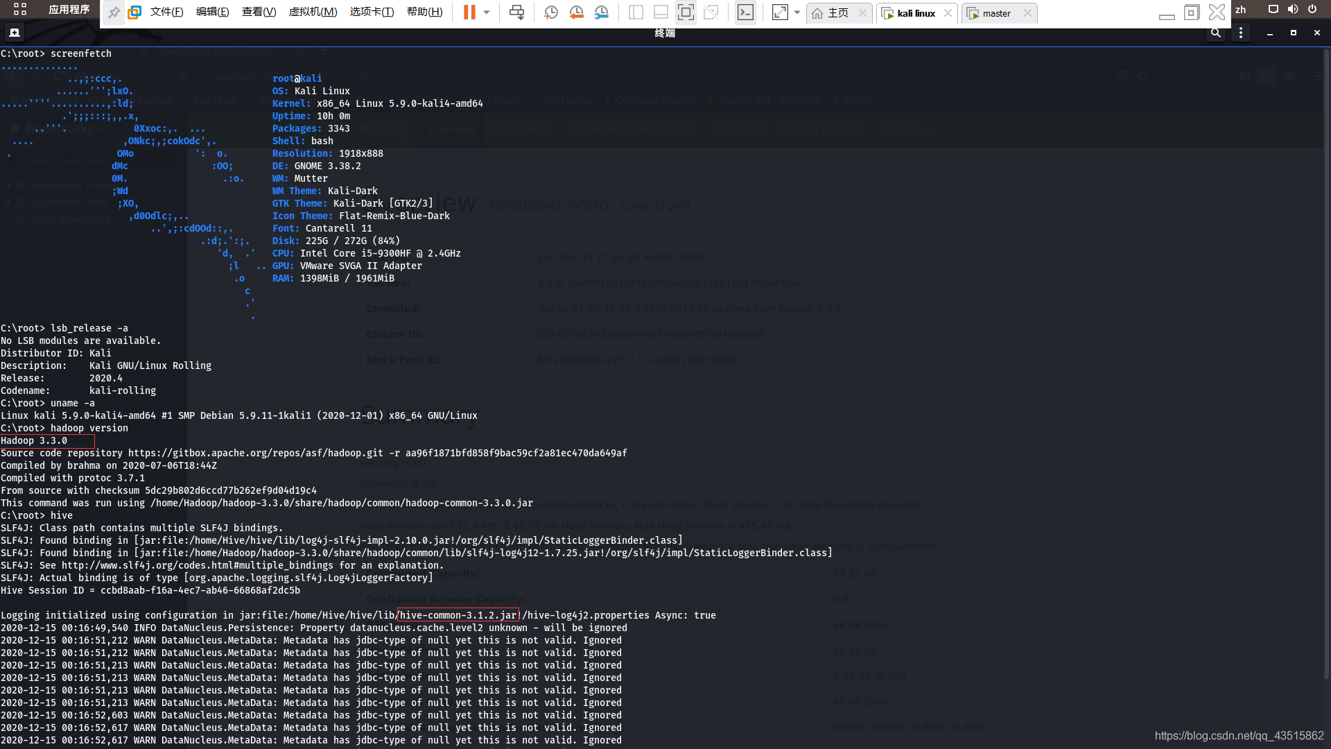The height and width of the screenshot is (749, 1331).
Task: Close the 主页 tab
Action: (x=862, y=13)
